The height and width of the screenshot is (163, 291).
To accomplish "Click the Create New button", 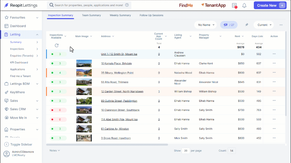I will (270, 5).
